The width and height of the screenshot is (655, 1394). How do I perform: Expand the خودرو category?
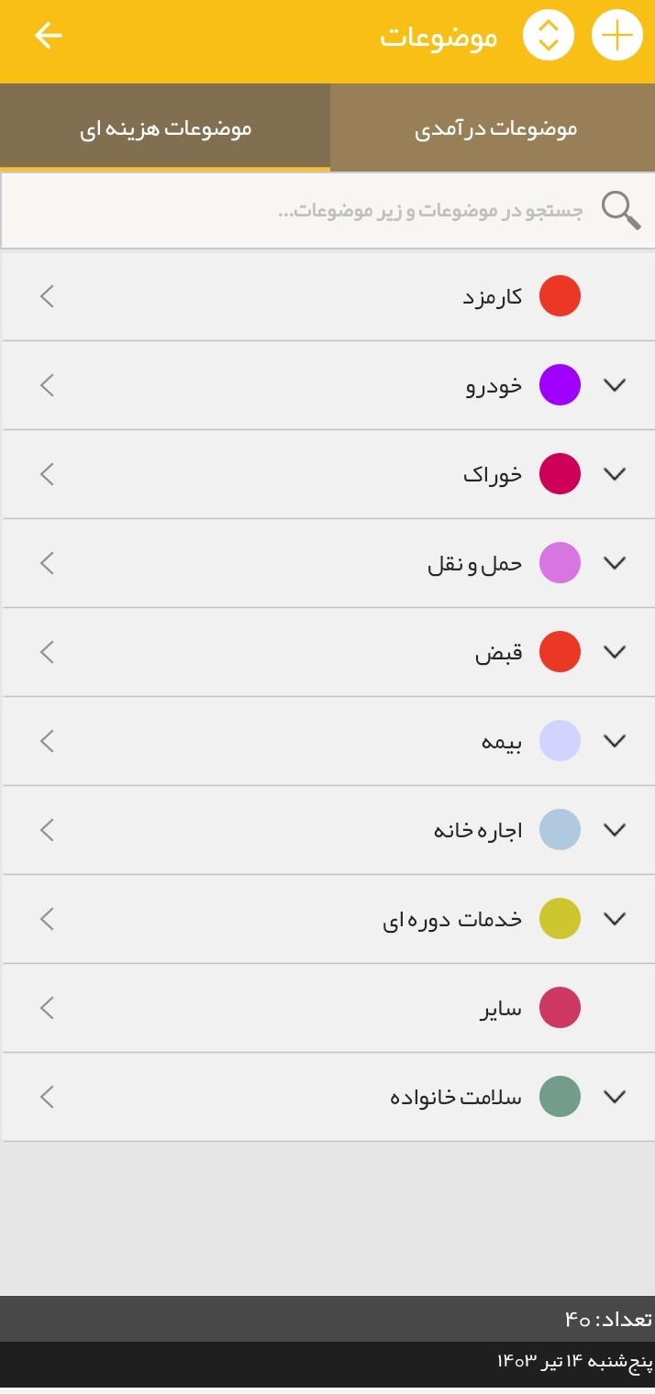pos(616,385)
